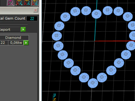Click the Diamond column header
Viewport: 135px width, 101px height.
point(13,38)
